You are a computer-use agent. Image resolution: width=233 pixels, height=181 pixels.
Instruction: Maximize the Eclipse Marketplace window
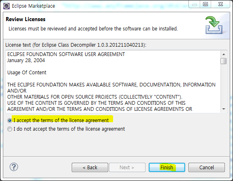[205, 4]
